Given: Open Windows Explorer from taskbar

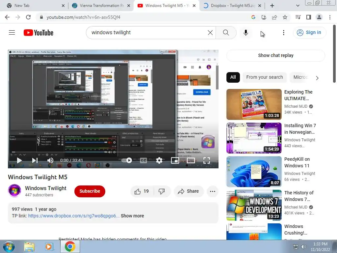Looking at the screenshot, I should (29, 246).
